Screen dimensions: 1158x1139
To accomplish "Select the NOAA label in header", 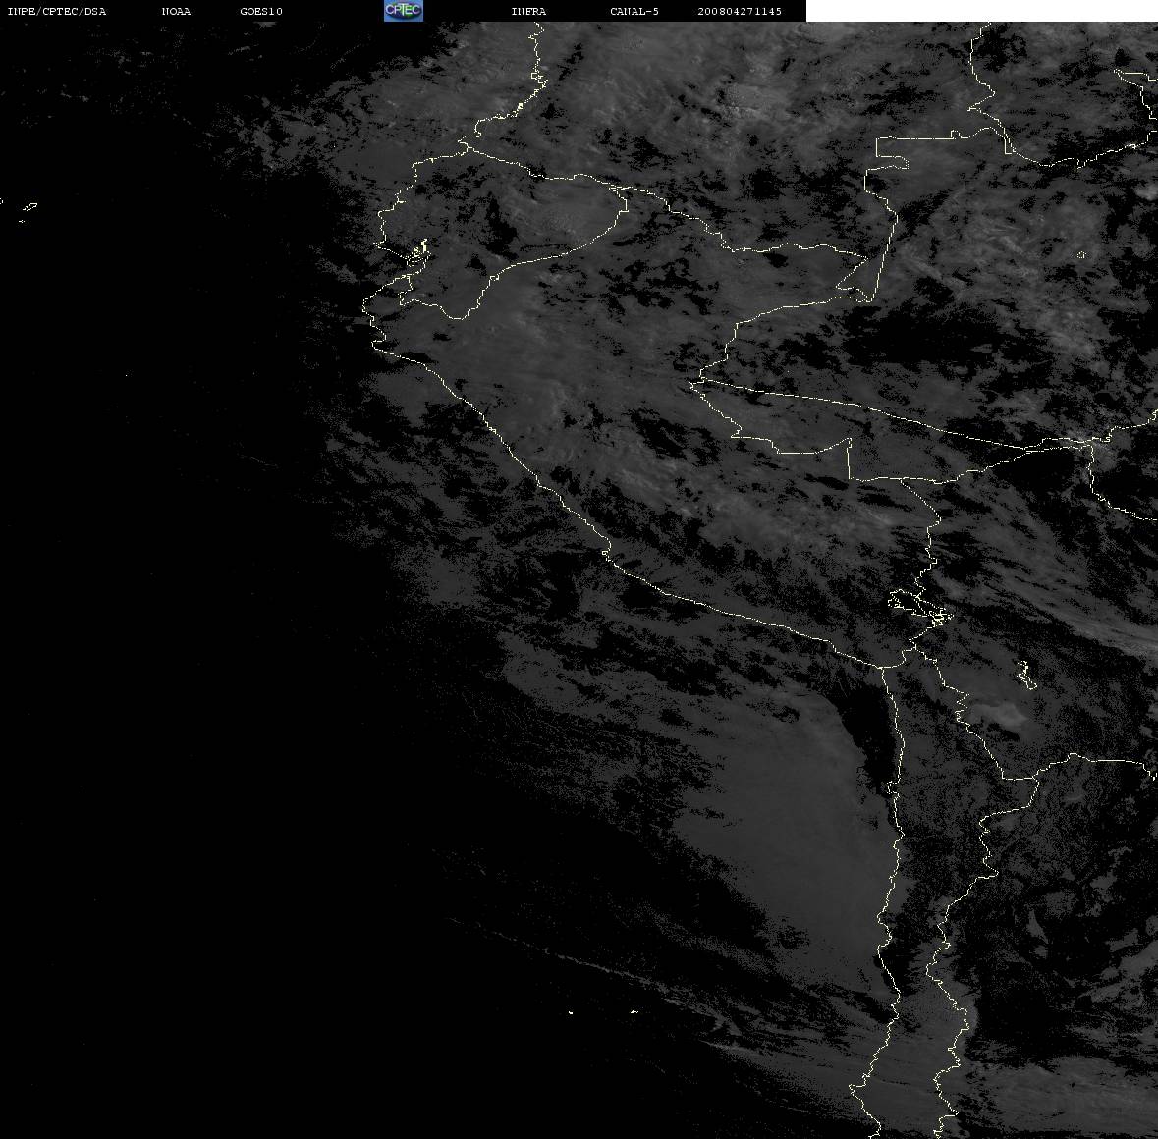I will pyautogui.click(x=177, y=11).
